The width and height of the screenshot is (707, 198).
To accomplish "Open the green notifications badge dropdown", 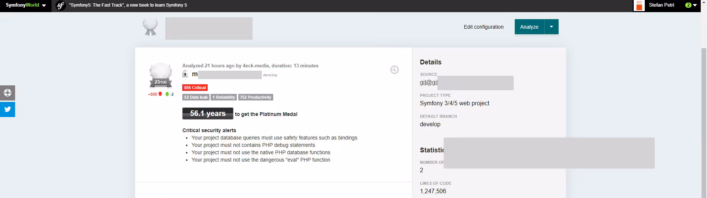I will coord(691,6).
